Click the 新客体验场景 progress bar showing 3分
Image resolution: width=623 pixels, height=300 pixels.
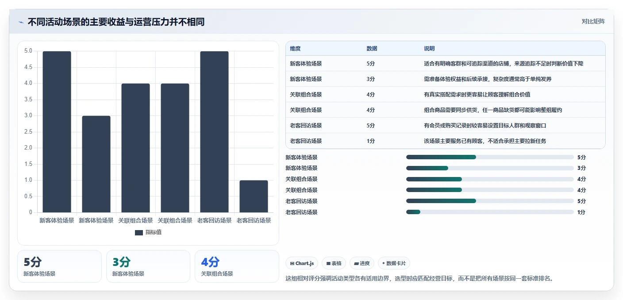click(x=490, y=168)
